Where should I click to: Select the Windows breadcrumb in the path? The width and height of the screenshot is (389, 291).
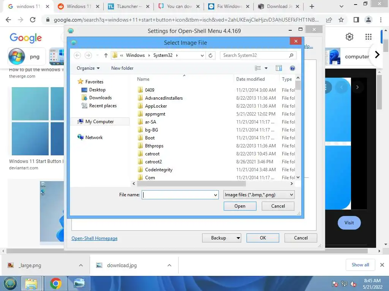point(135,55)
